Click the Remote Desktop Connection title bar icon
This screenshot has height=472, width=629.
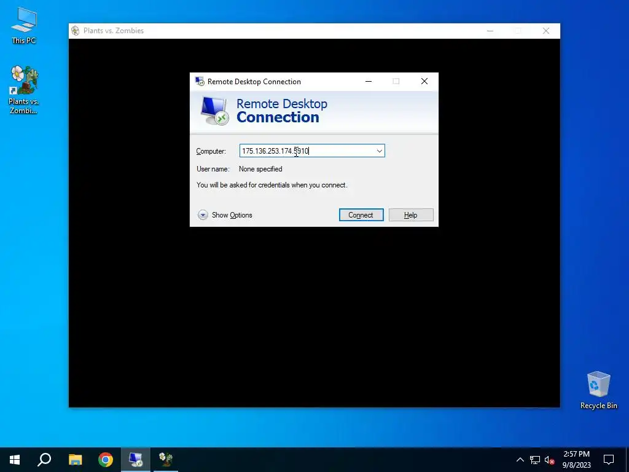[200, 82]
